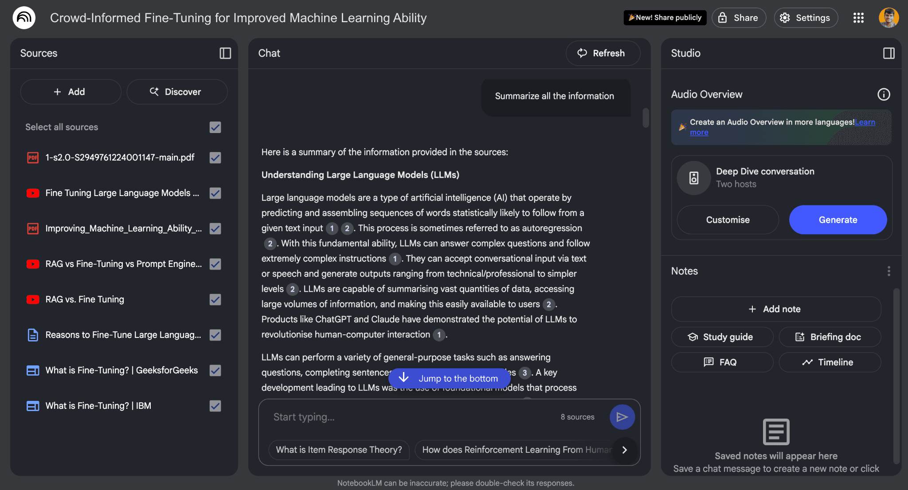
Task: Click the Learn more link
Action: click(x=865, y=122)
